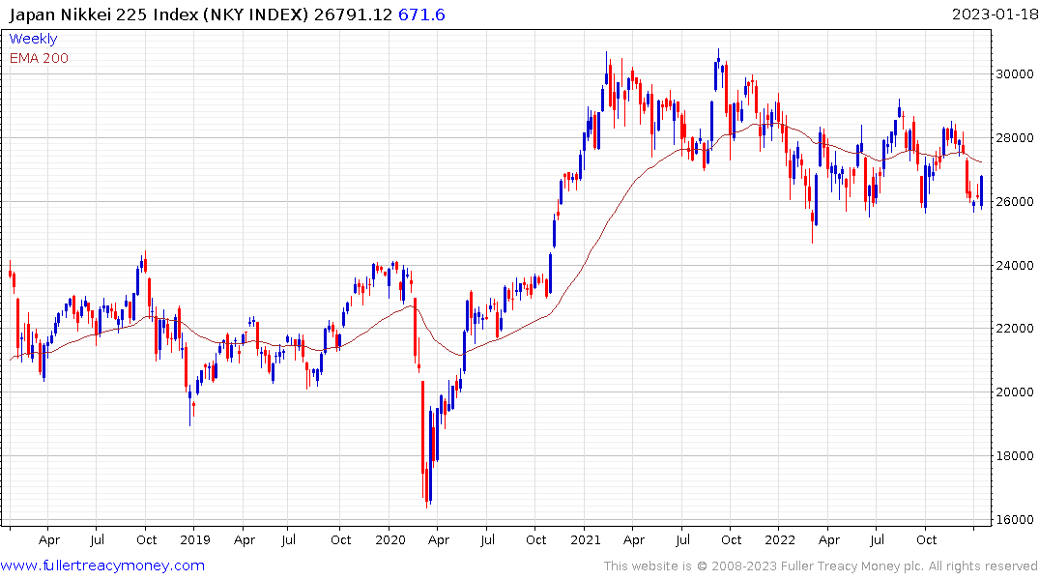Image resolution: width=1039 pixels, height=580 pixels.
Task: Click the Japan Nikkei 225 Index title
Action: tap(159, 14)
